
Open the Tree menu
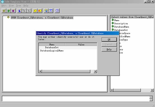pyautogui.click(x=18, y=6)
